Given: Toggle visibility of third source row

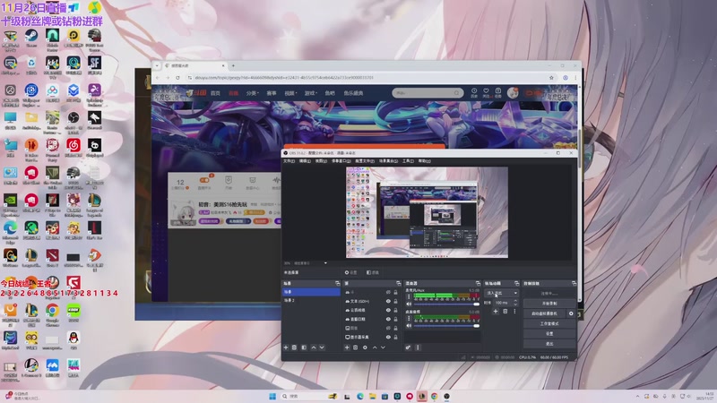Looking at the screenshot, I should click(388, 310).
